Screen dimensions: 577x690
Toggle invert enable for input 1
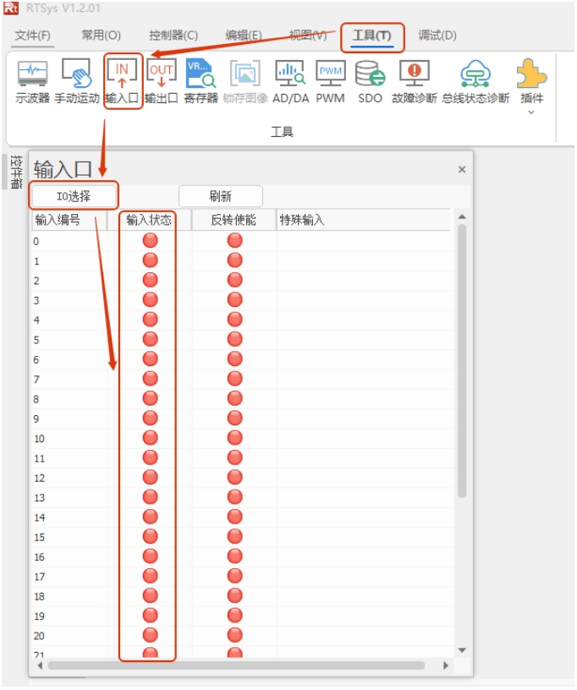(x=235, y=260)
